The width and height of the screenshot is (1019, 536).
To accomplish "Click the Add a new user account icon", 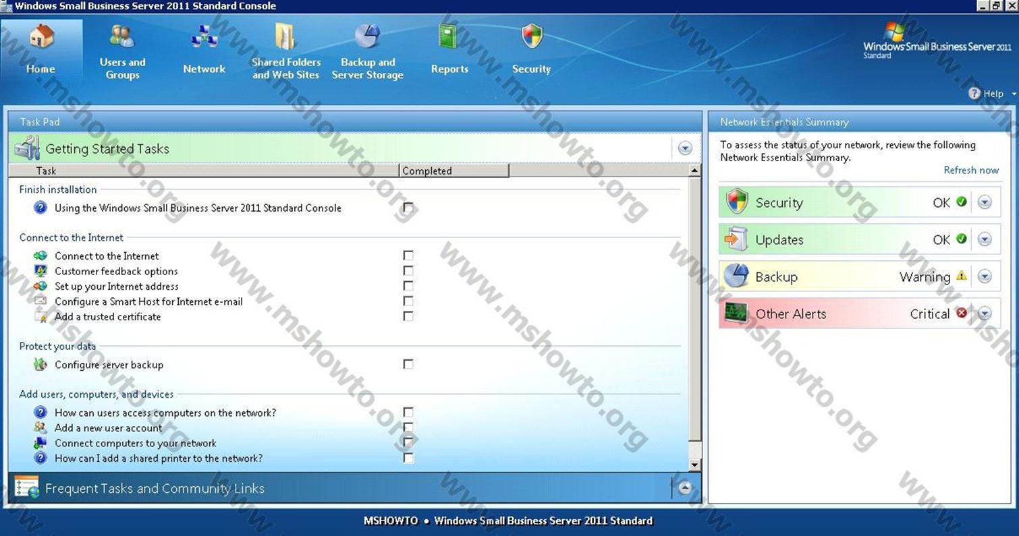I will pos(40,427).
